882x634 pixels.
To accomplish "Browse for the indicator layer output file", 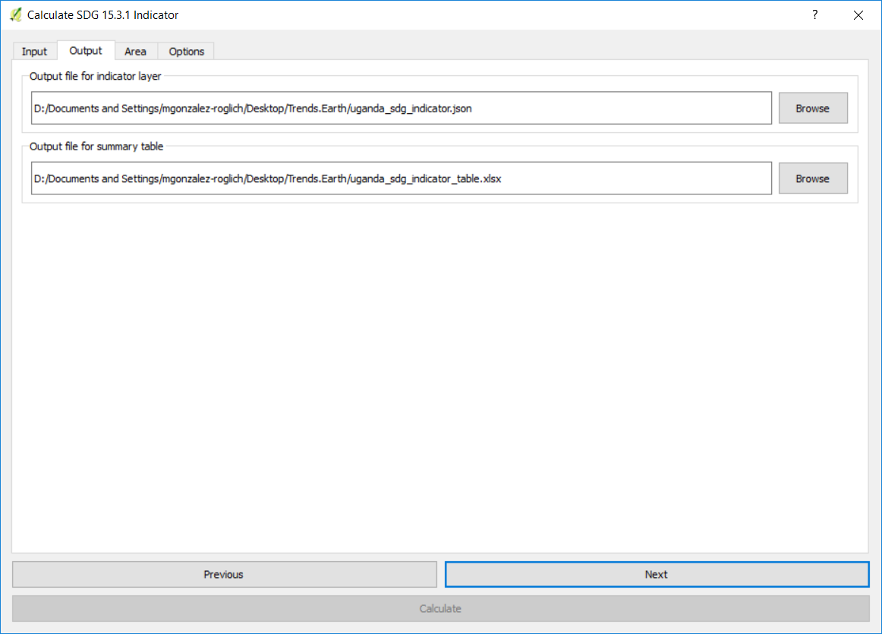I will pos(812,109).
